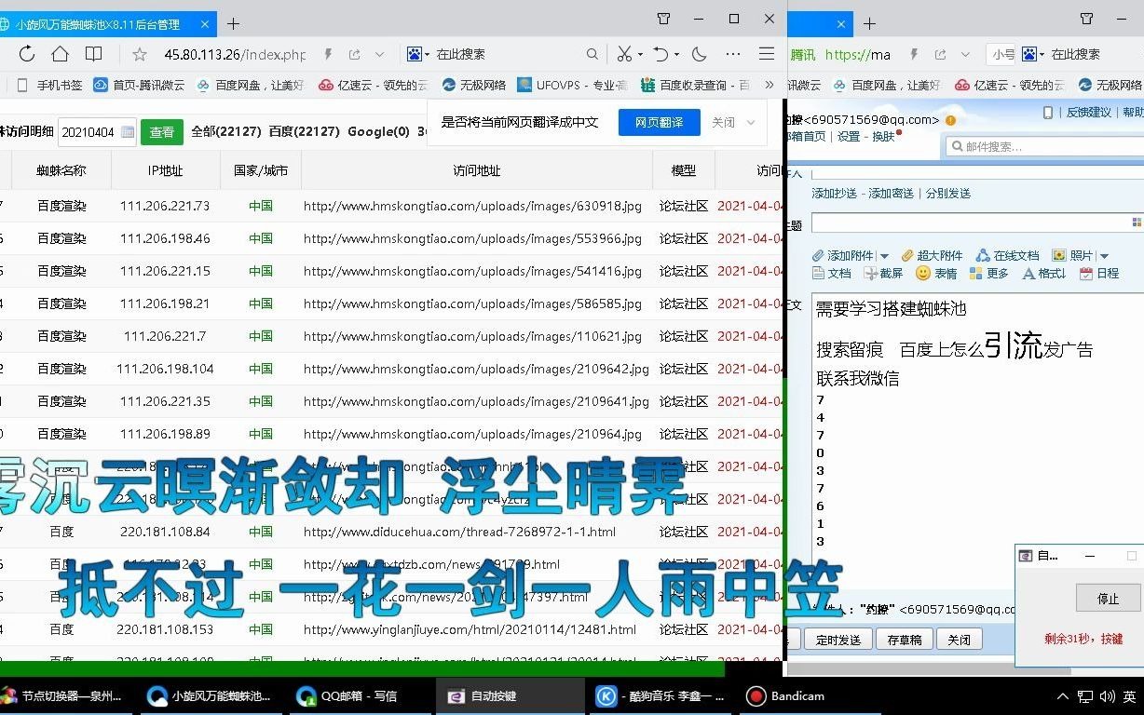Expand more bookmarks chevron in left browser
Screen dimensions: 1144x715
click(769, 85)
